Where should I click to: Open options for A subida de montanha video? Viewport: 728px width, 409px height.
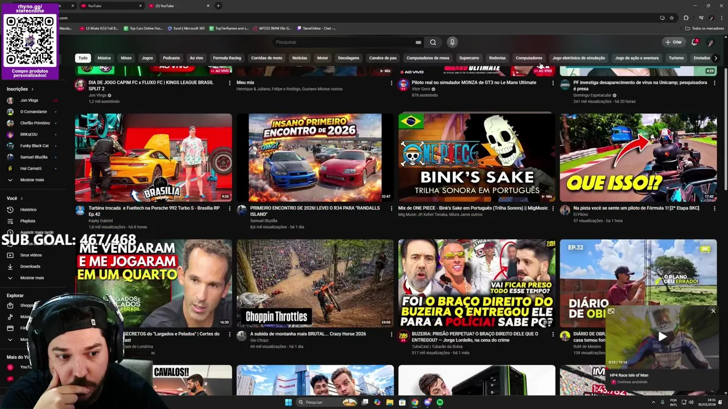tap(391, 335)
